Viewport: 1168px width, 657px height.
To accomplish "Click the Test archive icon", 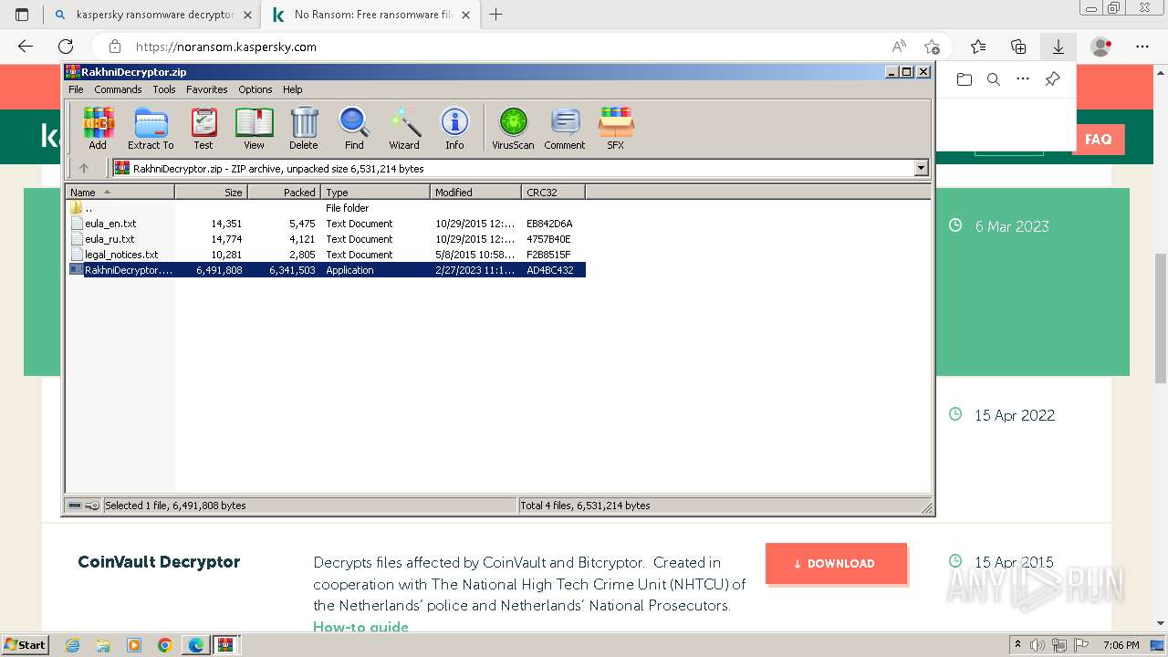I will [x=203, y=129].
